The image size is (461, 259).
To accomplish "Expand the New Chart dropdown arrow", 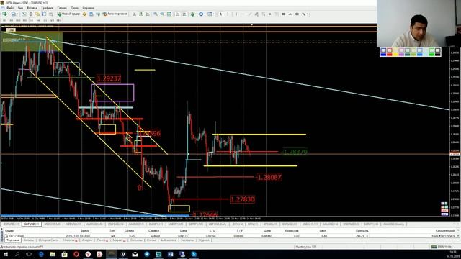I will pos(9,14).
